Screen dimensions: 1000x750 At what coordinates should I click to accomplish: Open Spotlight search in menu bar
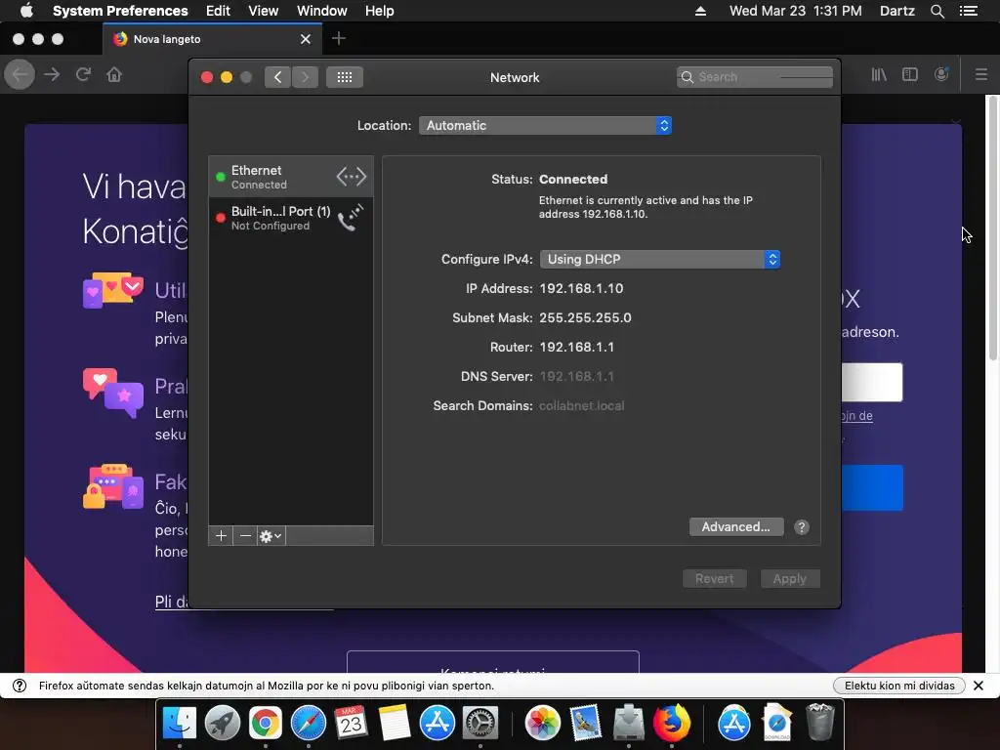pos(937,11)
